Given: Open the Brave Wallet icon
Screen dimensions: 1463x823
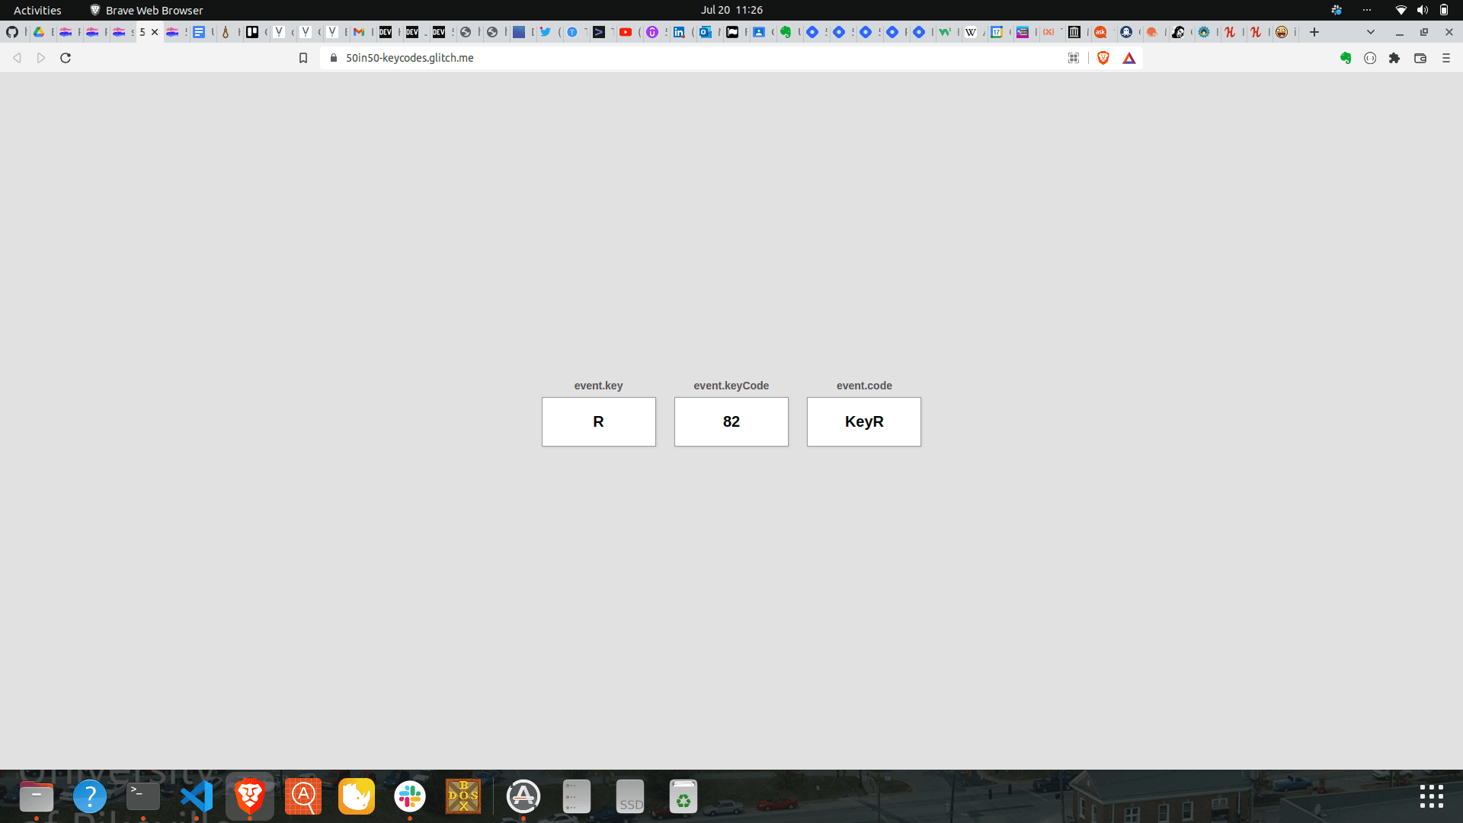Looking at the screenshot, I should [1420, 58].
